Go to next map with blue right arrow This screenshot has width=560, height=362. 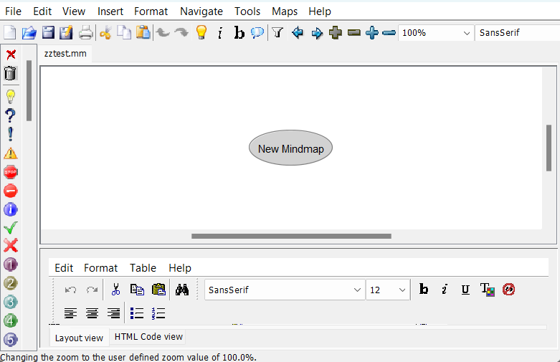316,33
